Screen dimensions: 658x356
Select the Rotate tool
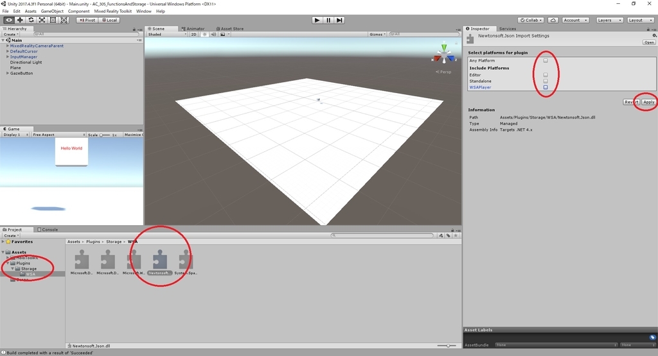tap(31, 20)
